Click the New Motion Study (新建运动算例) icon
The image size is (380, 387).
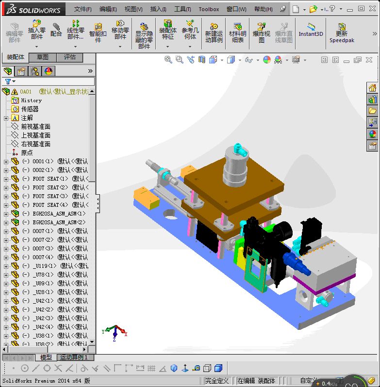point(214,33)
